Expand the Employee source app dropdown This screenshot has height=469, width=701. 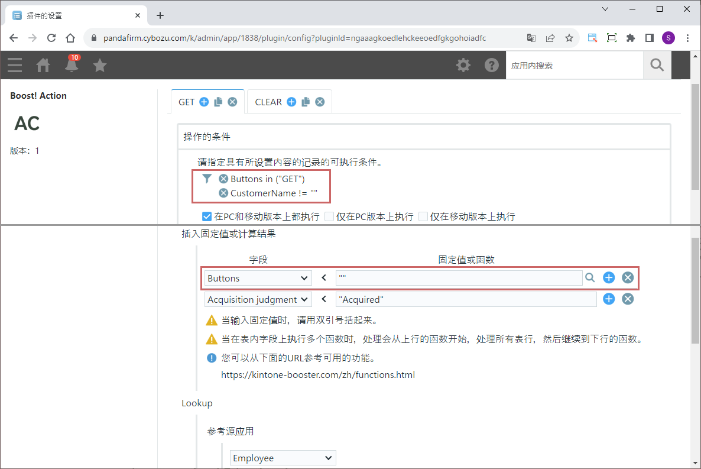tap(283, 458)
